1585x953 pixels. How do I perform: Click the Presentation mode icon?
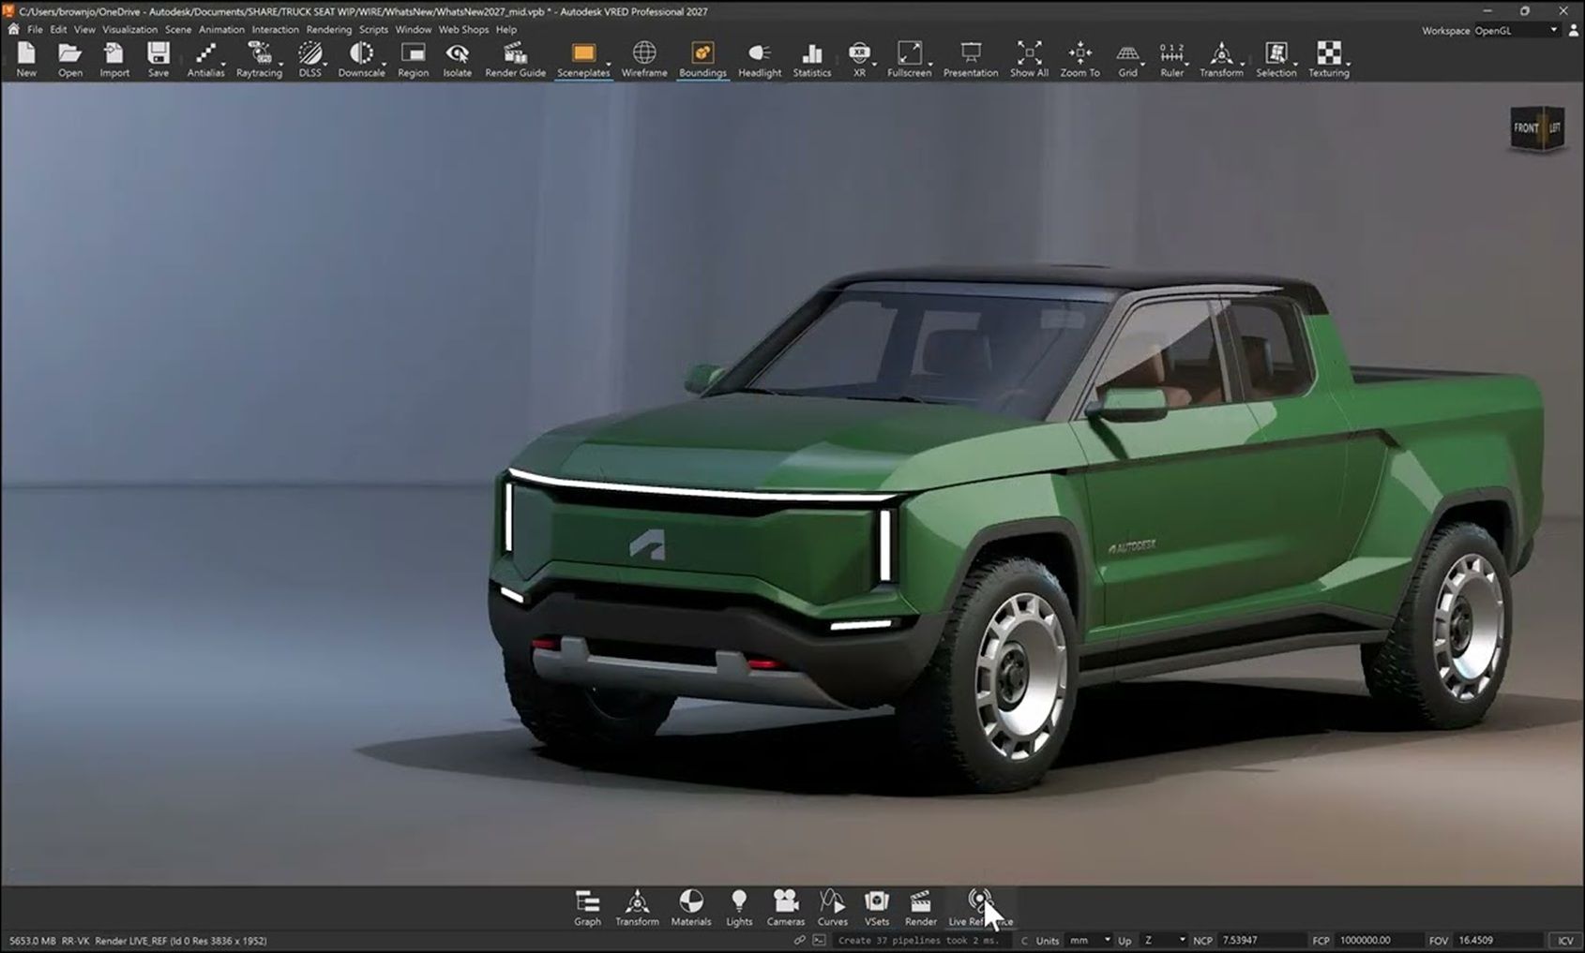971,59
